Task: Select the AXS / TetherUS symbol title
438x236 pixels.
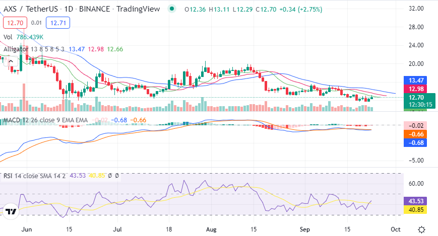Action: [x=31, y=9]
